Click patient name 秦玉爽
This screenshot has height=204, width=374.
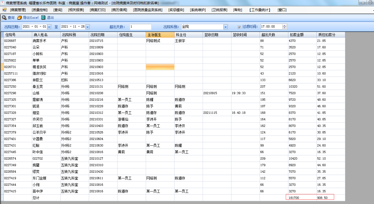pos(38,86)
